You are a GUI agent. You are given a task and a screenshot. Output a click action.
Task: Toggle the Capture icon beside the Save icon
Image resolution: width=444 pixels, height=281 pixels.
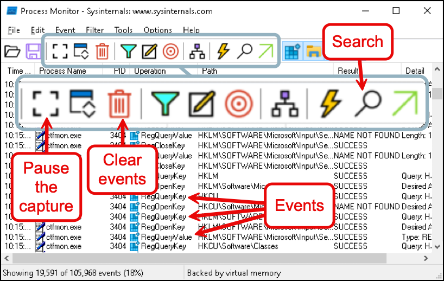click(60, 51)
